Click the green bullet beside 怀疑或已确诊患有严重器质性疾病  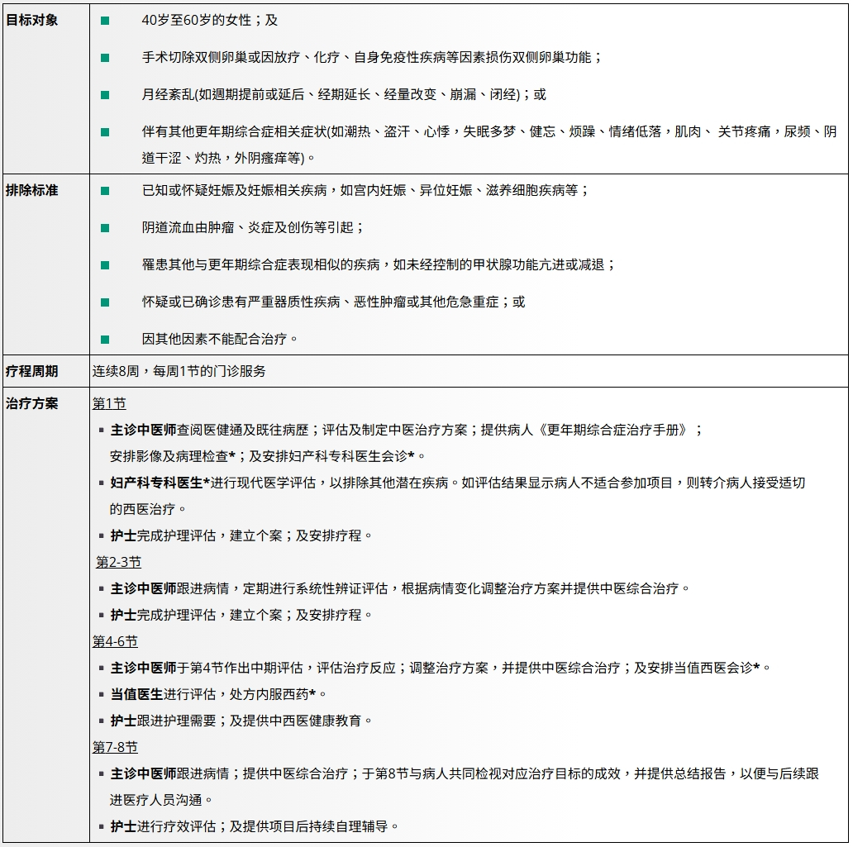(105, 302)
